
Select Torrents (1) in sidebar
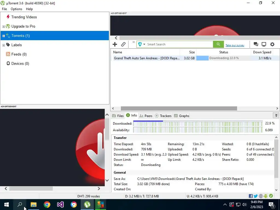coord(55,36)
